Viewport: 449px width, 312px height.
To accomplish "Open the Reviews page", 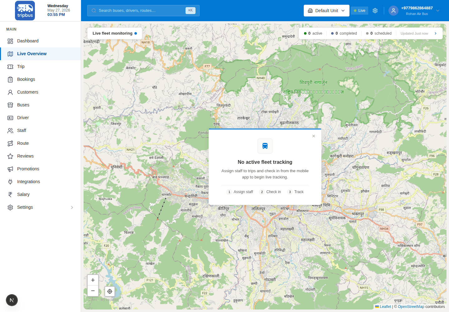I will click(41, 156).
